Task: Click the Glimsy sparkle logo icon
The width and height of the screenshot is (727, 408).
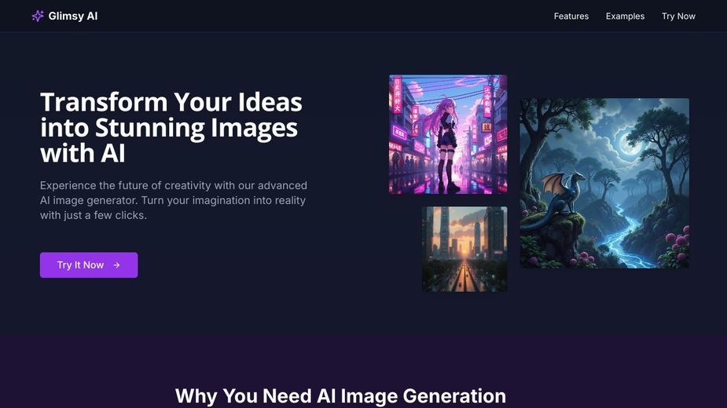Action: pyautogui.click(x=38, y=16)
